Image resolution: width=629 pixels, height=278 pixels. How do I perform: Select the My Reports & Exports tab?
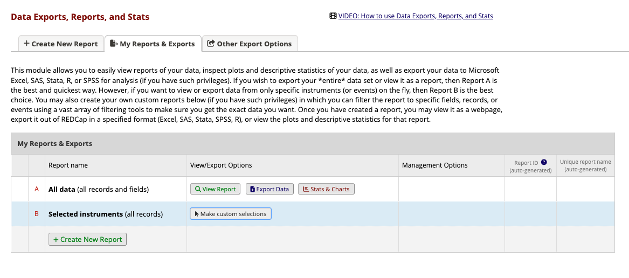[x=153, y=44]
